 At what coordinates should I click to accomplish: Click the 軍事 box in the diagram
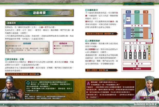tap(130, 47)
